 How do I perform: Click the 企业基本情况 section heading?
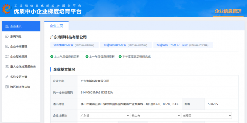point(64,70)
